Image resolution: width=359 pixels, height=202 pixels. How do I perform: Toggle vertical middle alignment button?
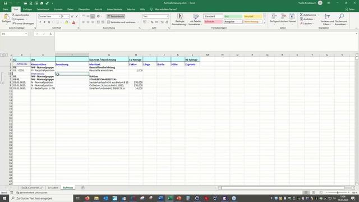[88, 16]
